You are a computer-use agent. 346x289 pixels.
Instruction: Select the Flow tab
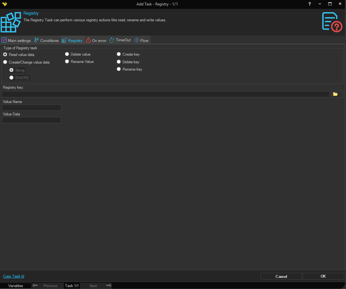point(142,40)
